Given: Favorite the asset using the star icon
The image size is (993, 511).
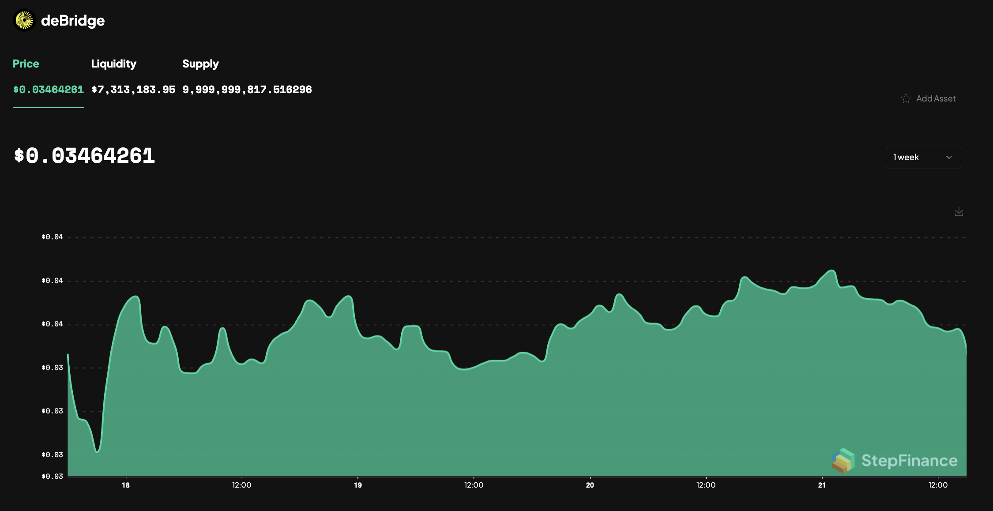Looking at the screenshot, I should point(906,98).
